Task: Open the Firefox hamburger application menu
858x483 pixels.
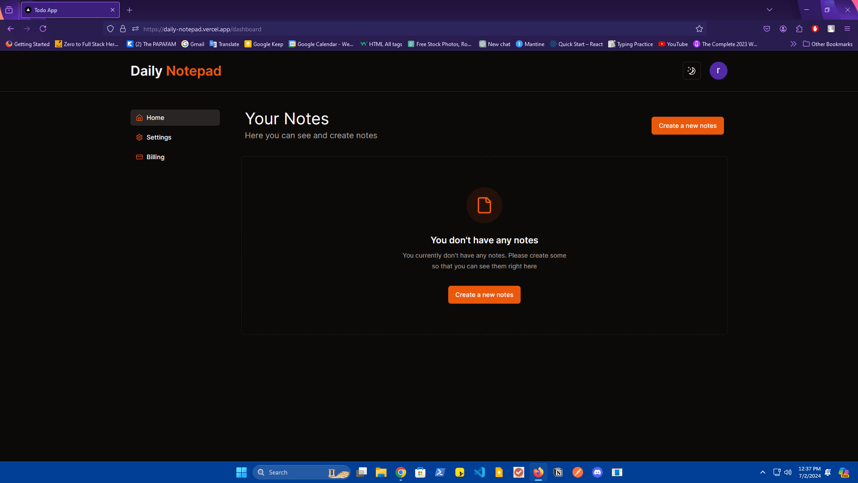Action: pyautogui.click(x=847, y=29)
